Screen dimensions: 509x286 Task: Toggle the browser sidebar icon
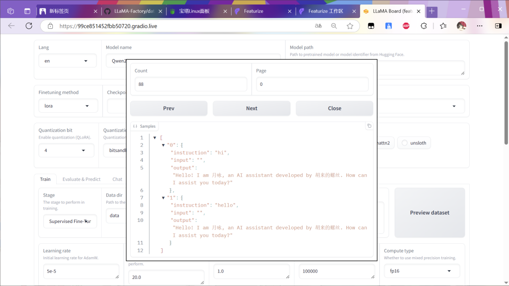click(498, 26)
